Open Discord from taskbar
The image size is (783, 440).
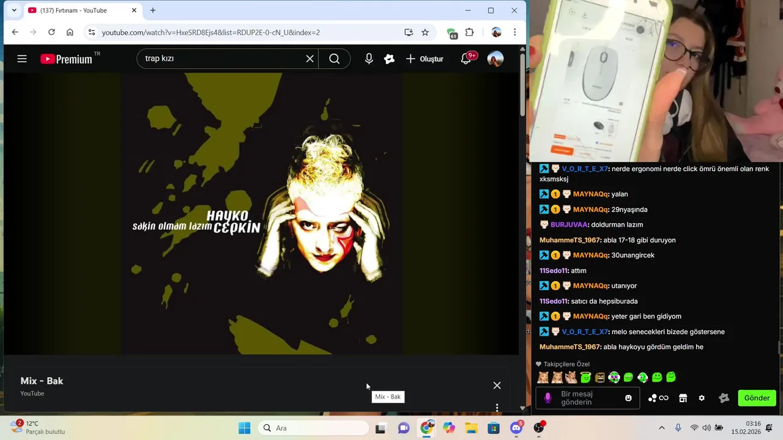[516, 428]
